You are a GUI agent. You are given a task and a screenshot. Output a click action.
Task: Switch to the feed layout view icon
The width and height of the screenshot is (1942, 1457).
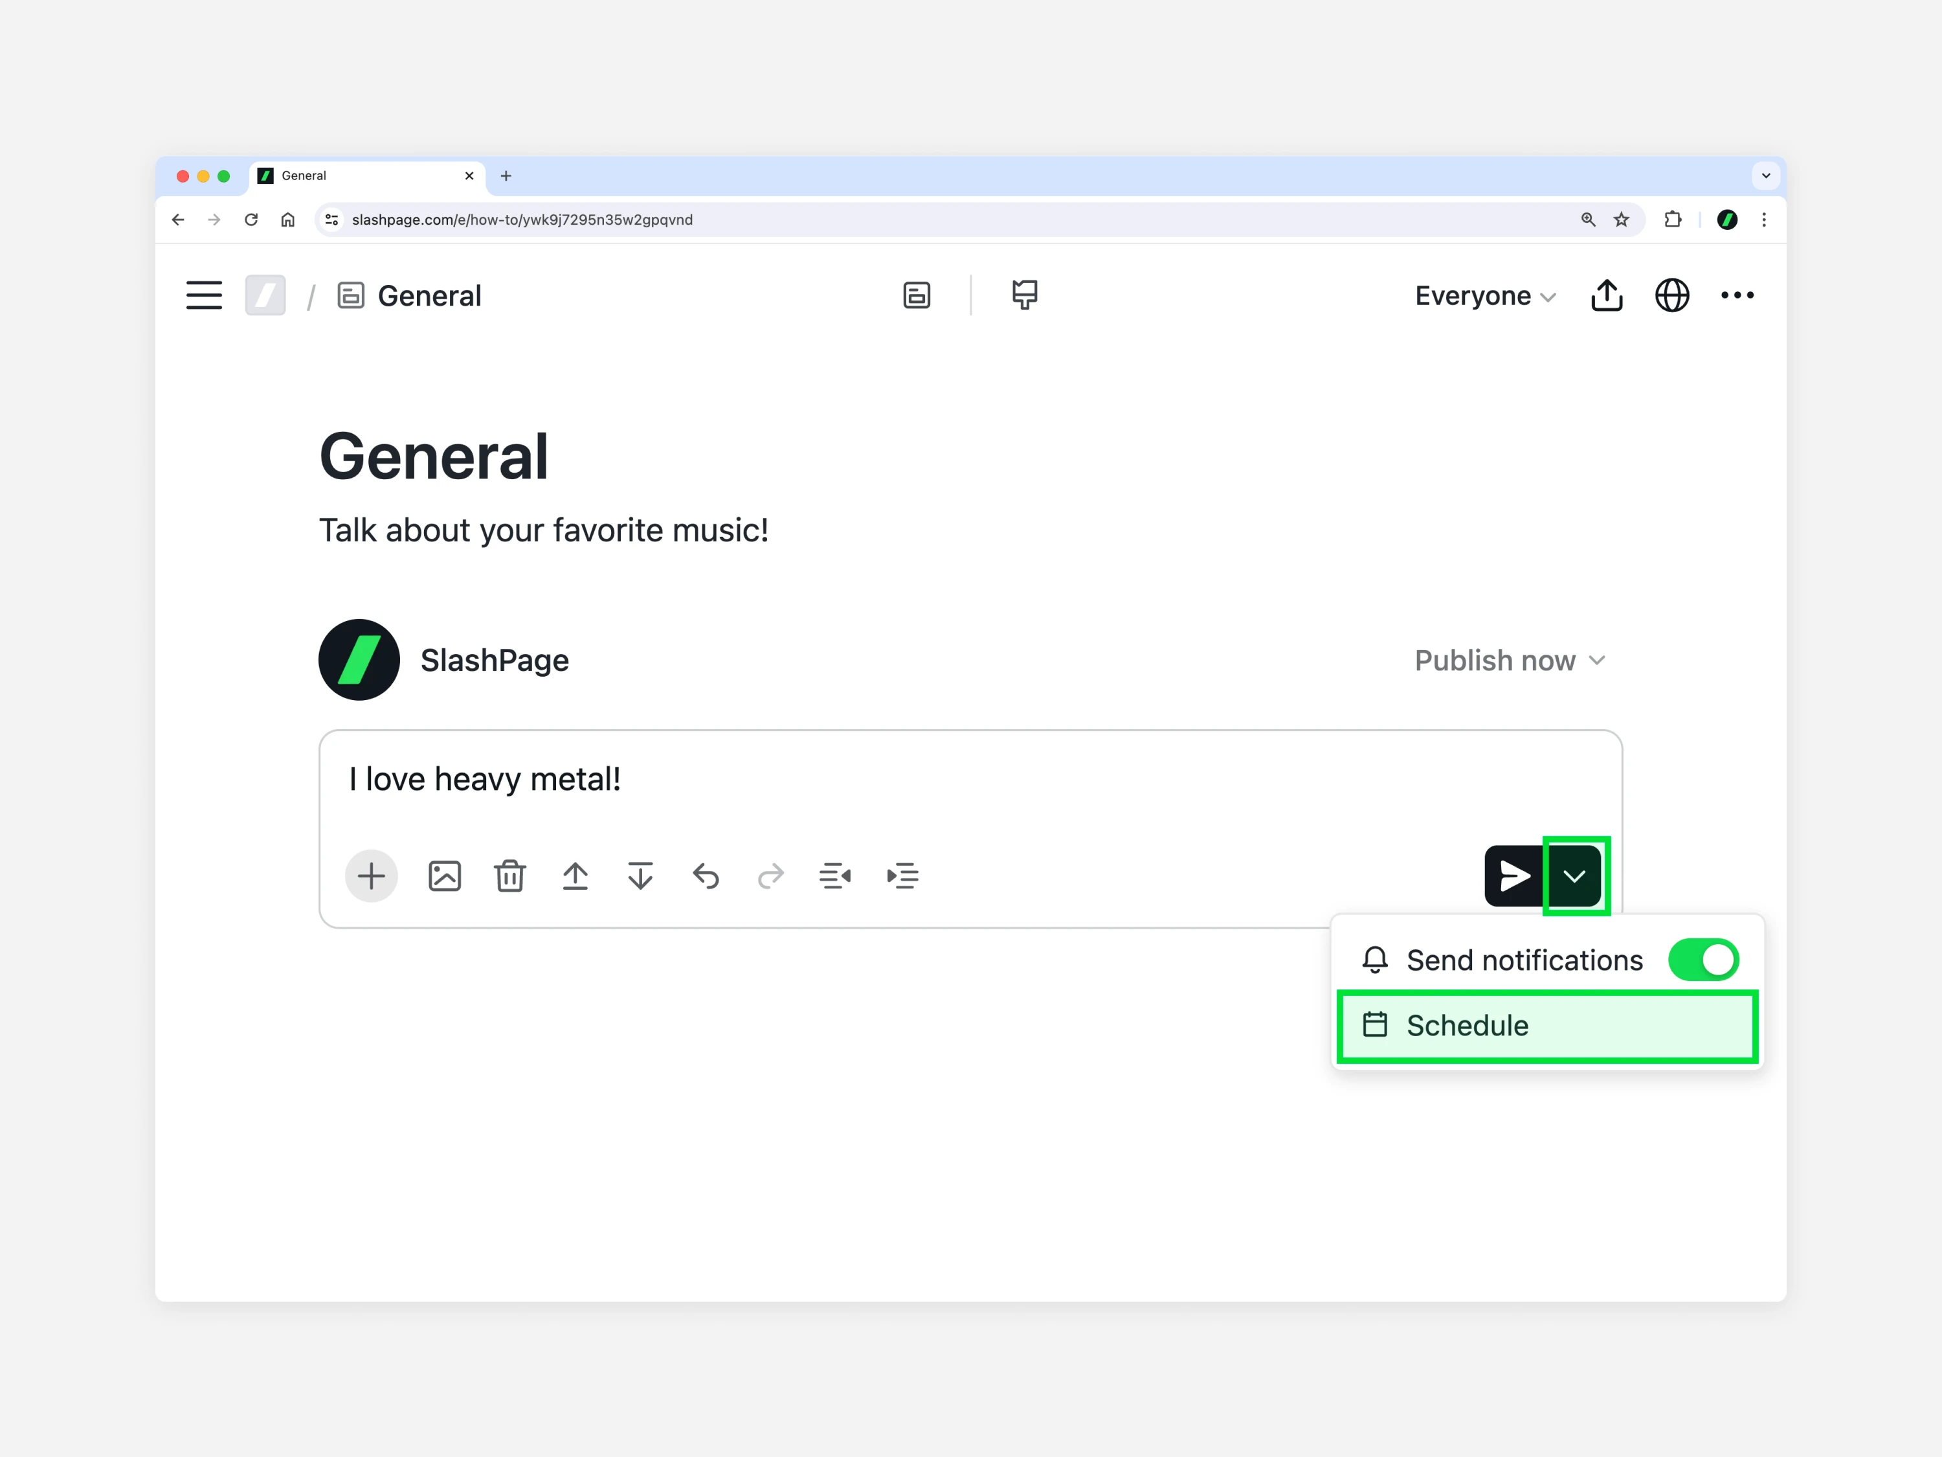917,295
